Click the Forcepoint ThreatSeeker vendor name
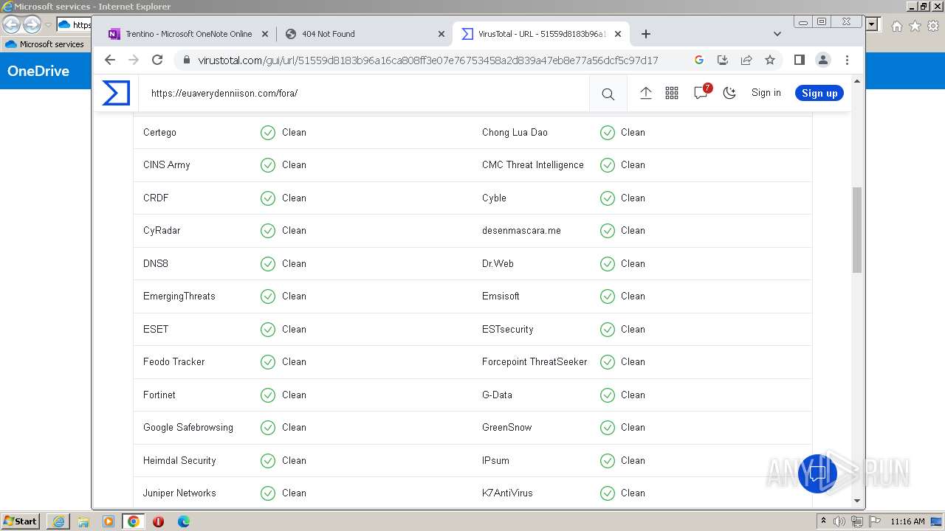This screenshot has width=945, height=531. point(535,362)
